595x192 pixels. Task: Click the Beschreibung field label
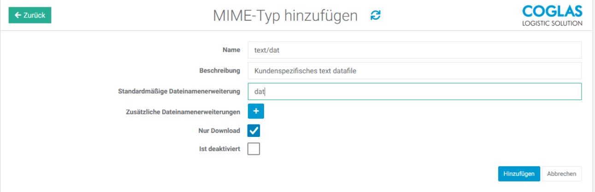tap(219, 71)
